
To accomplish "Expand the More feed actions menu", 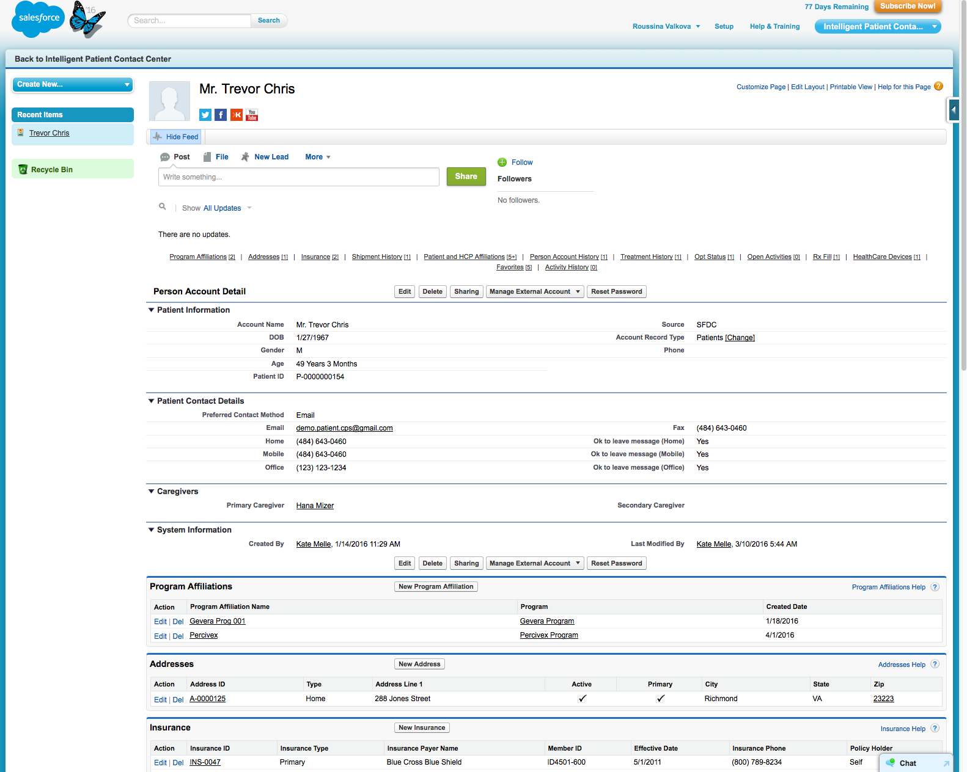I will 318,157.
